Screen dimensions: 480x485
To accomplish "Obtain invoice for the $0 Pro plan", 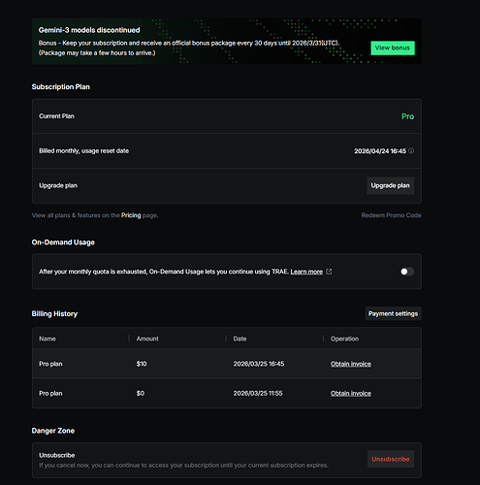I will pyautogui.click(x=351, y=394).
